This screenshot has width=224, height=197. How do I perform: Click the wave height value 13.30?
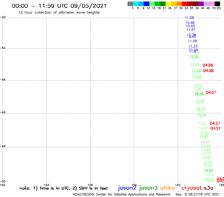click(x=204, y=132)
